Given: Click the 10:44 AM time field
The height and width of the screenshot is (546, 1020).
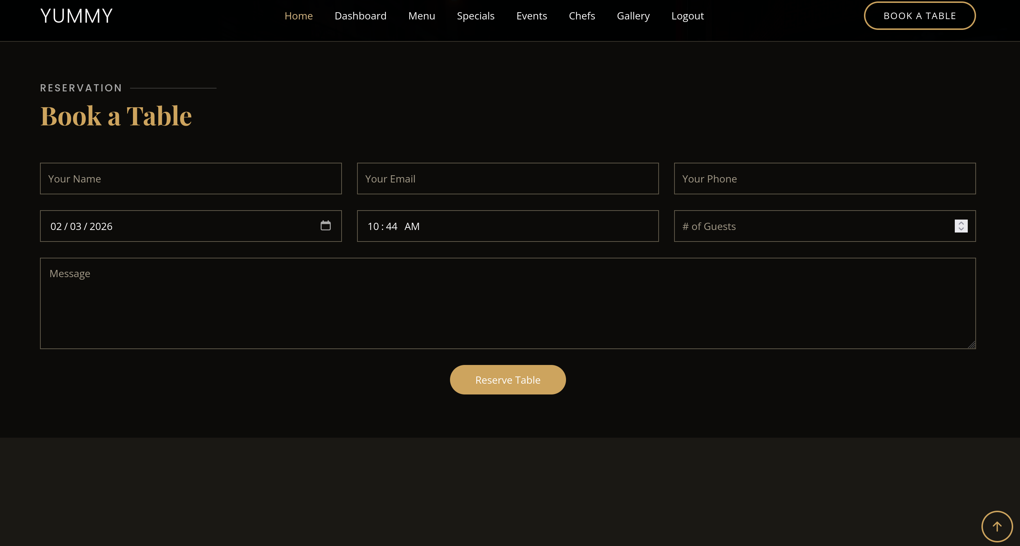Looking at the screenshot, I should tap(508, 226).
